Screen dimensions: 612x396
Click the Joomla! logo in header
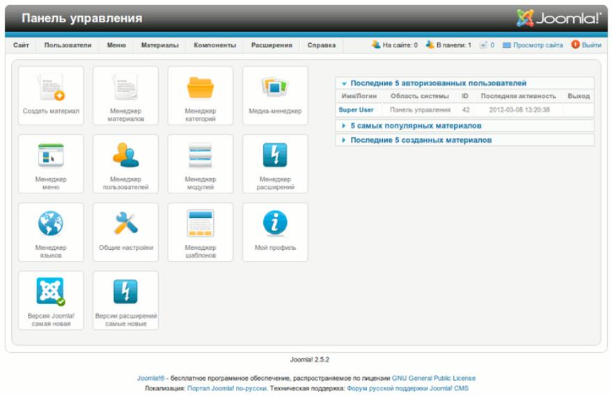click(558, 18)
